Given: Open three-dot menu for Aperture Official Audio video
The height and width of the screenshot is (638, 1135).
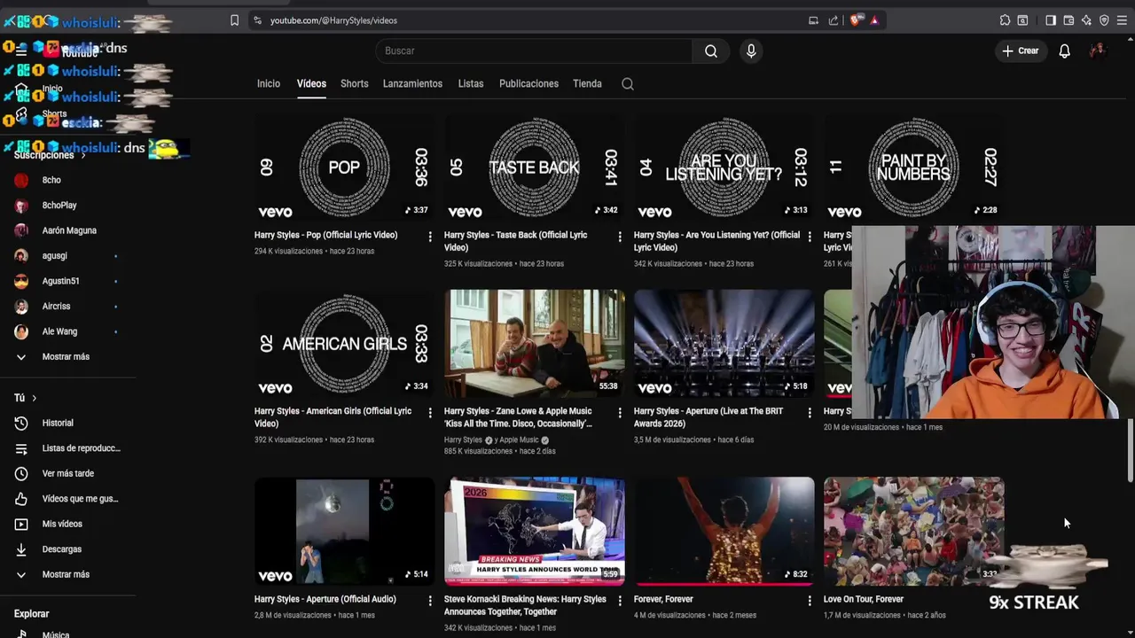Looking at the screenshot, I should pyautogui.click(x=430, y=601).
